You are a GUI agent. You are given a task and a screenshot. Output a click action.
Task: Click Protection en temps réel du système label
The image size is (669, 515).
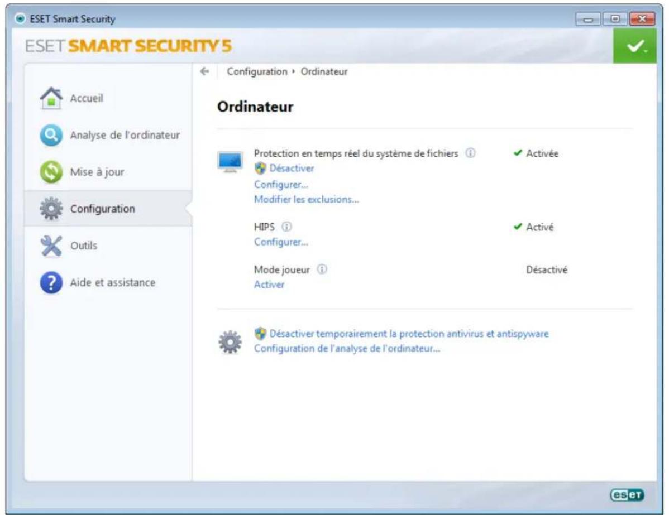(356, 153)
